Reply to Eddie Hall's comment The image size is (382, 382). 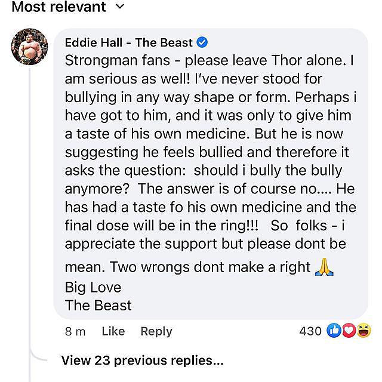point(156,331)
